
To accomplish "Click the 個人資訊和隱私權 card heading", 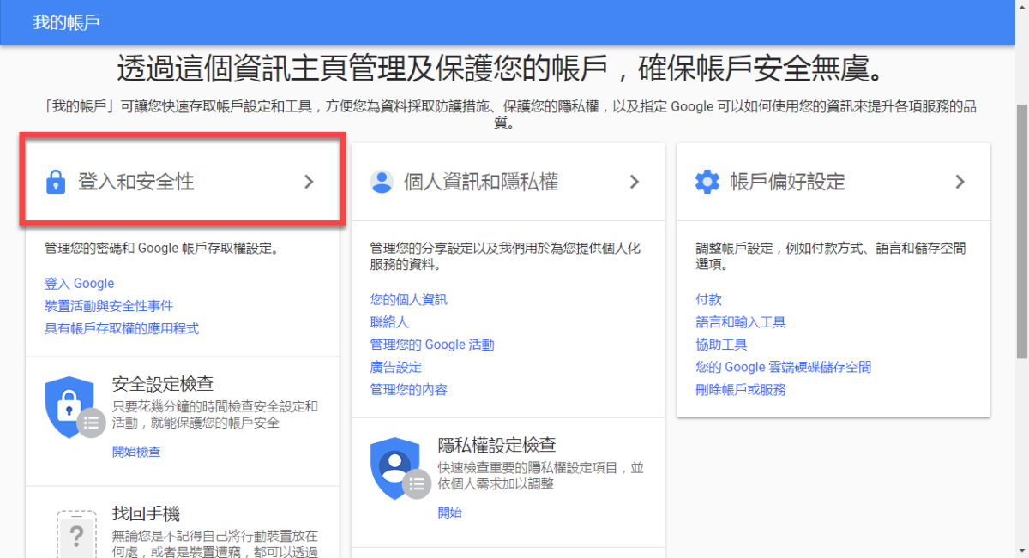I will coord(481,182).
